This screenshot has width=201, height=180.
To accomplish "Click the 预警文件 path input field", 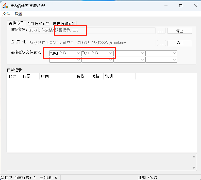I will point(92,31).
